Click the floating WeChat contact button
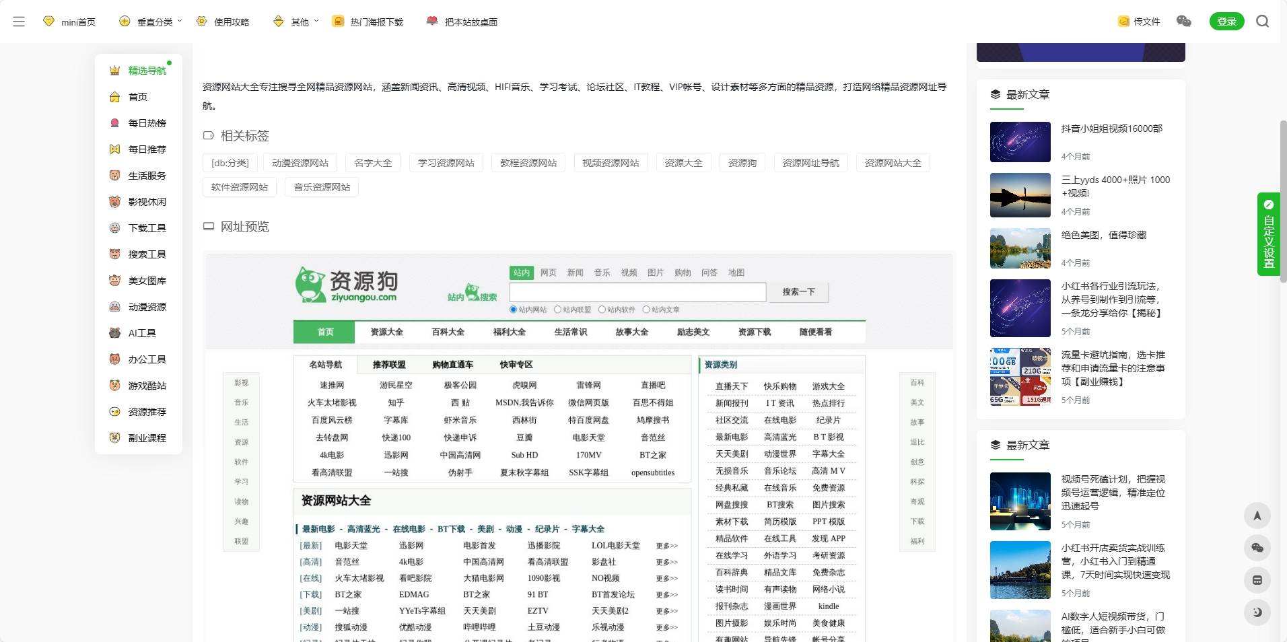 click(1257, 548)
